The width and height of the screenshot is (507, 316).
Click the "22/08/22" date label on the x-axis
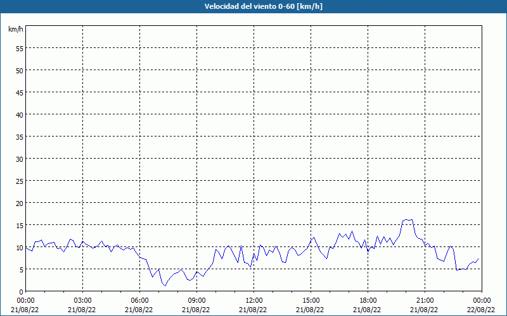[481, 310]
